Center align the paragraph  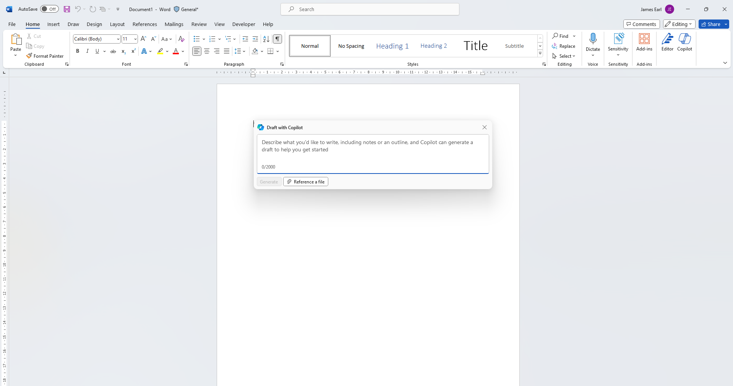point(207,51)
